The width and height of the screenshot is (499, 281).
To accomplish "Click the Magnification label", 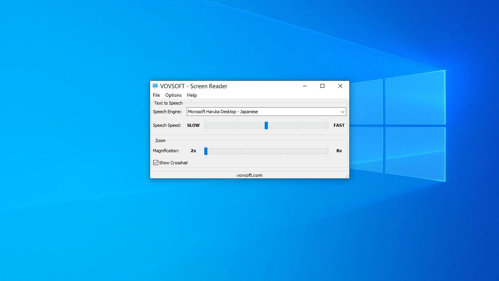I will point(166,151).
